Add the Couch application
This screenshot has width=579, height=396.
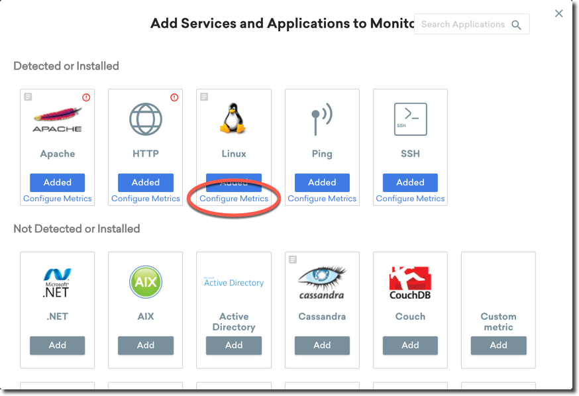(x=410, y=346)
